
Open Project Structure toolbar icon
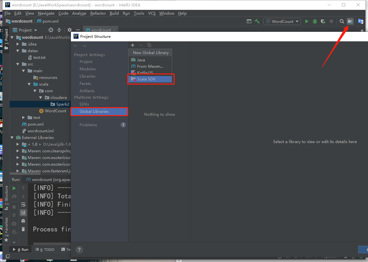point(350,21)
